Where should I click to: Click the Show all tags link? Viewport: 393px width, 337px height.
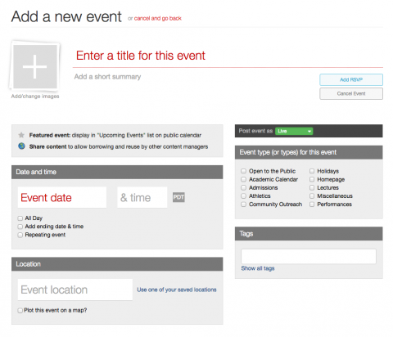[258, 268]
